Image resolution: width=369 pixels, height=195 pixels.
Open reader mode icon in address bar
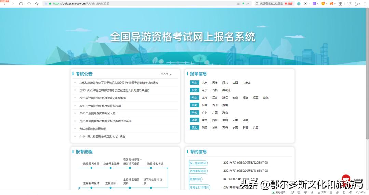pyautogui.click(x=238, y=4)
